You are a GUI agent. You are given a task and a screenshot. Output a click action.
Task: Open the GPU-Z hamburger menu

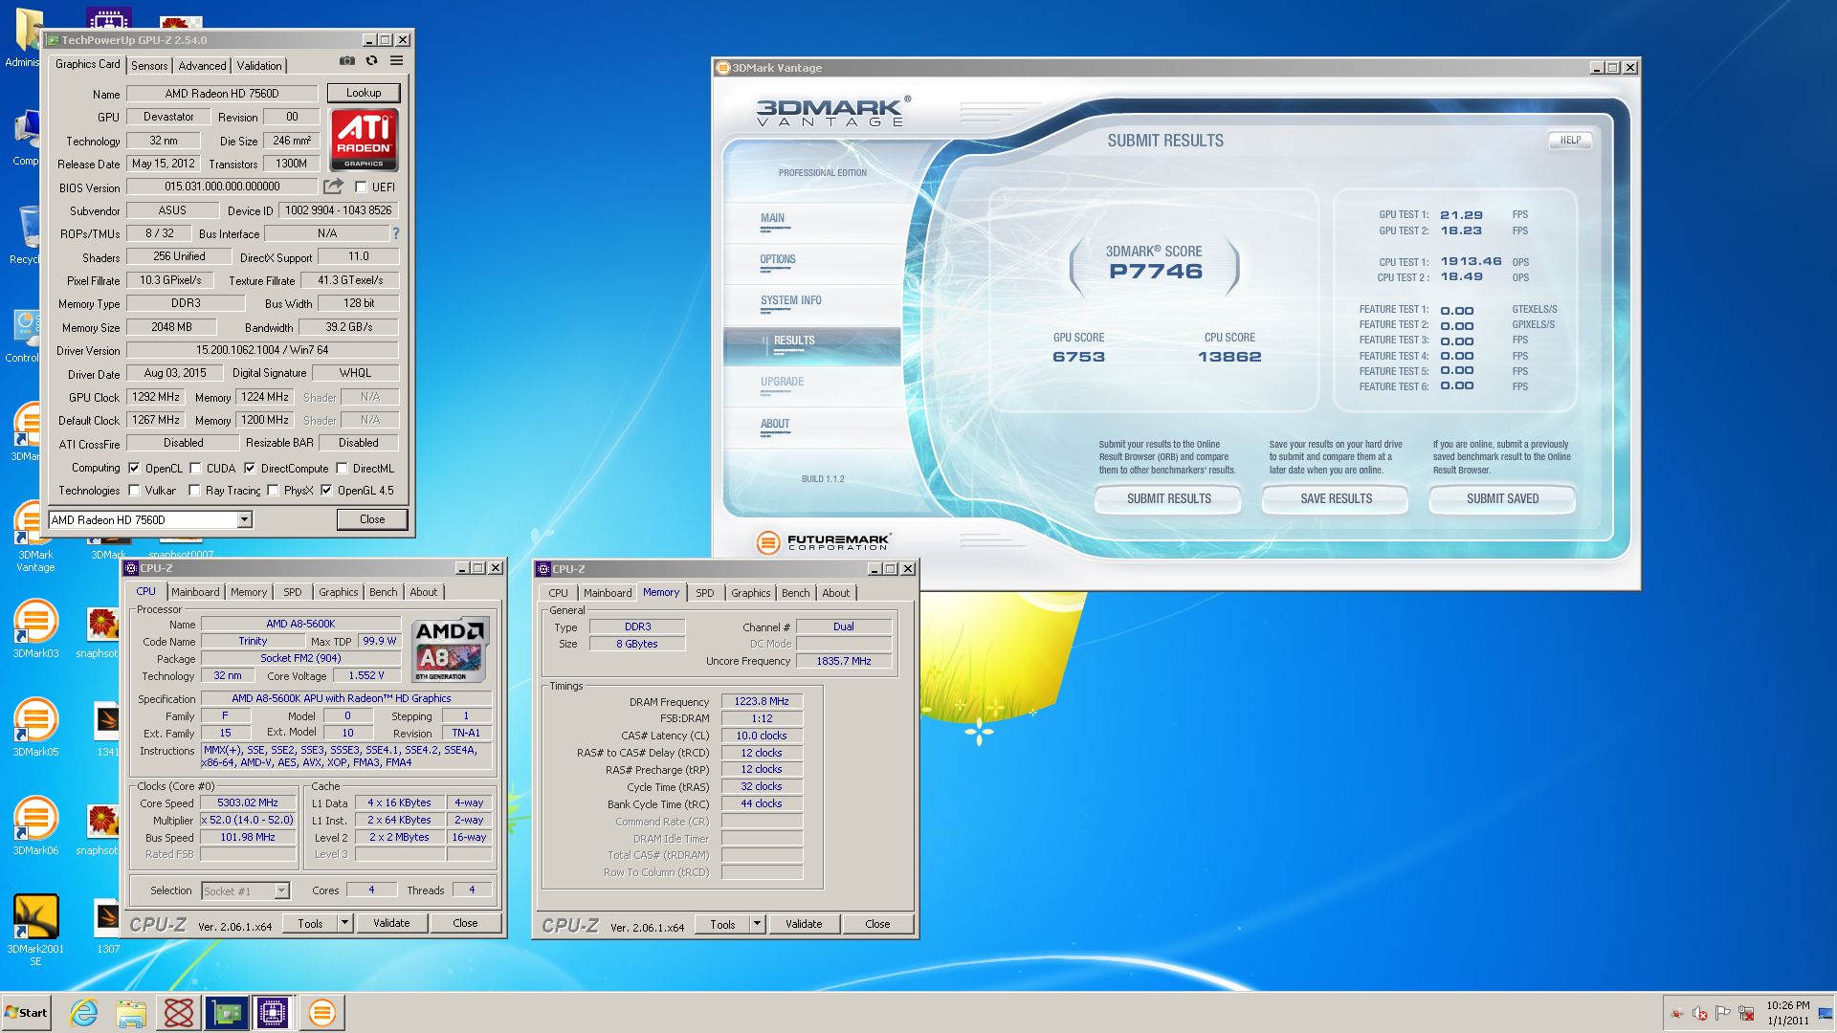(396, 61)
